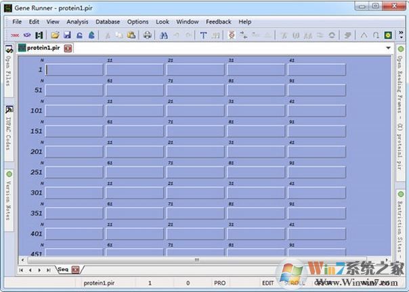
Task: Click the green protein sequence toolbar icon
Action: 39,35
